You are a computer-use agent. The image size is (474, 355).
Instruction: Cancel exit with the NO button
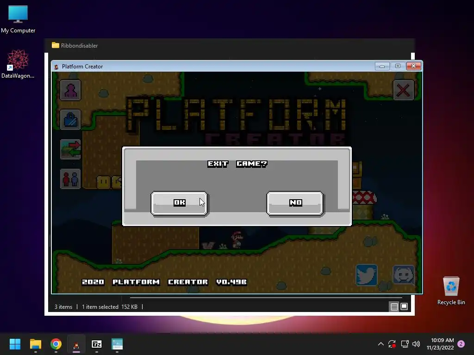pos(295,203)
